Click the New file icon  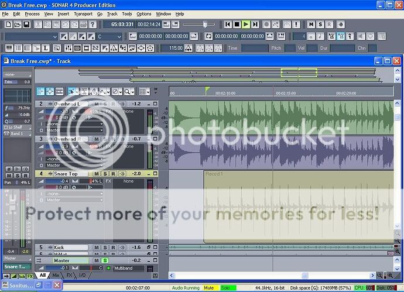(x=9, y=25)
